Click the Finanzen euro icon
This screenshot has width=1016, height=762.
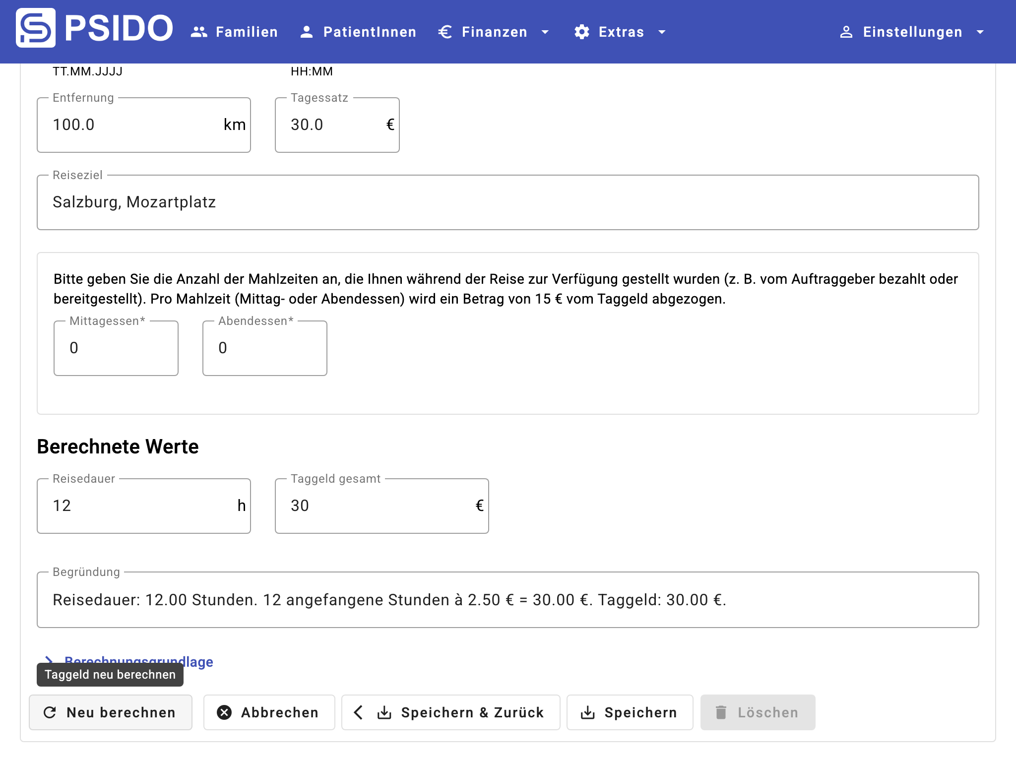point(445,32)
